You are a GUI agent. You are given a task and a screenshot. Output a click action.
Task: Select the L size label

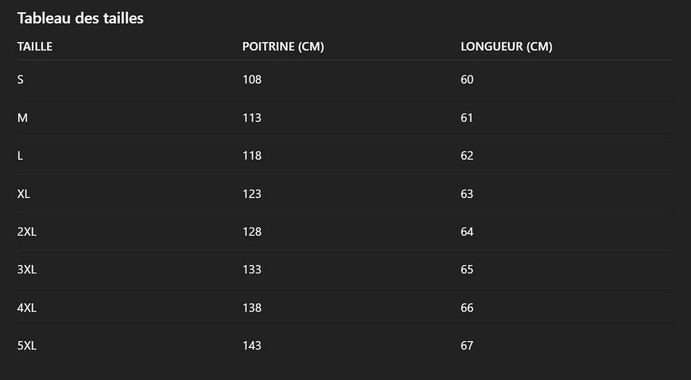(20, 156)
